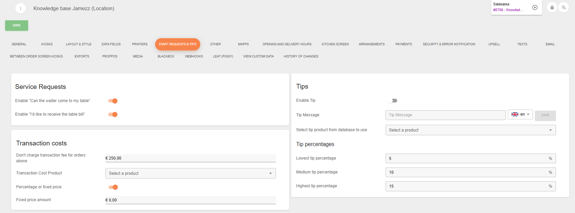Viewport: 575px width, 213px height.
Task: Open the Kitchen Screen tab
Action: (335, 44)
